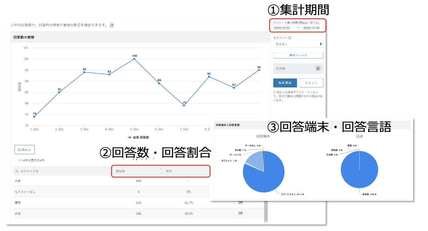Click the 1〜4件を表示全4件 count text
The height and width of the screenshot is (231, 428).
click(x=31, y=160)
